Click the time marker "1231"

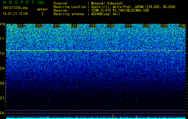point(21,26)
